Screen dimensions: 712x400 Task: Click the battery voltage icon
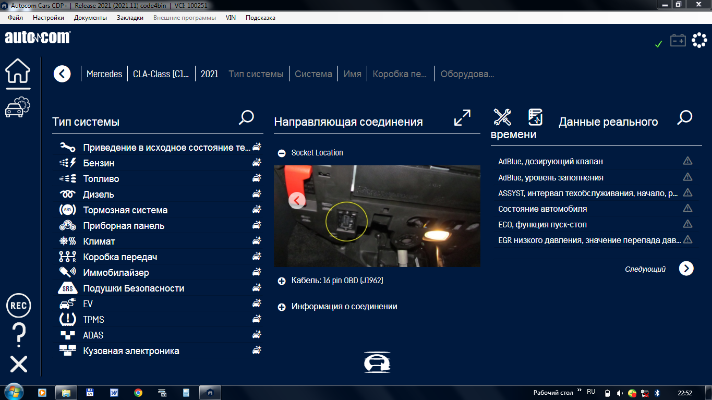pos(678,41)
